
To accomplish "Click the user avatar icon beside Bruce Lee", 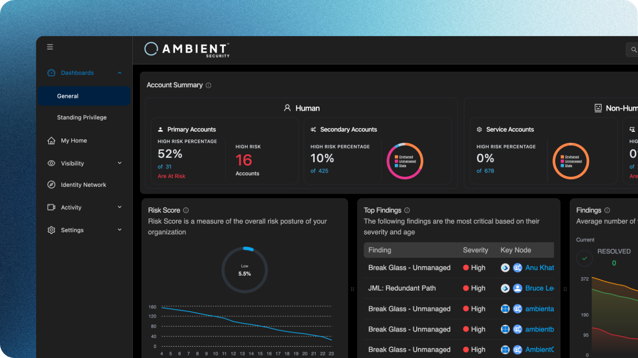I will click(518, 288).
